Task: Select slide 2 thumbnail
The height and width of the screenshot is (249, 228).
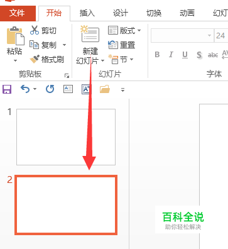Action: click(66, 205)
